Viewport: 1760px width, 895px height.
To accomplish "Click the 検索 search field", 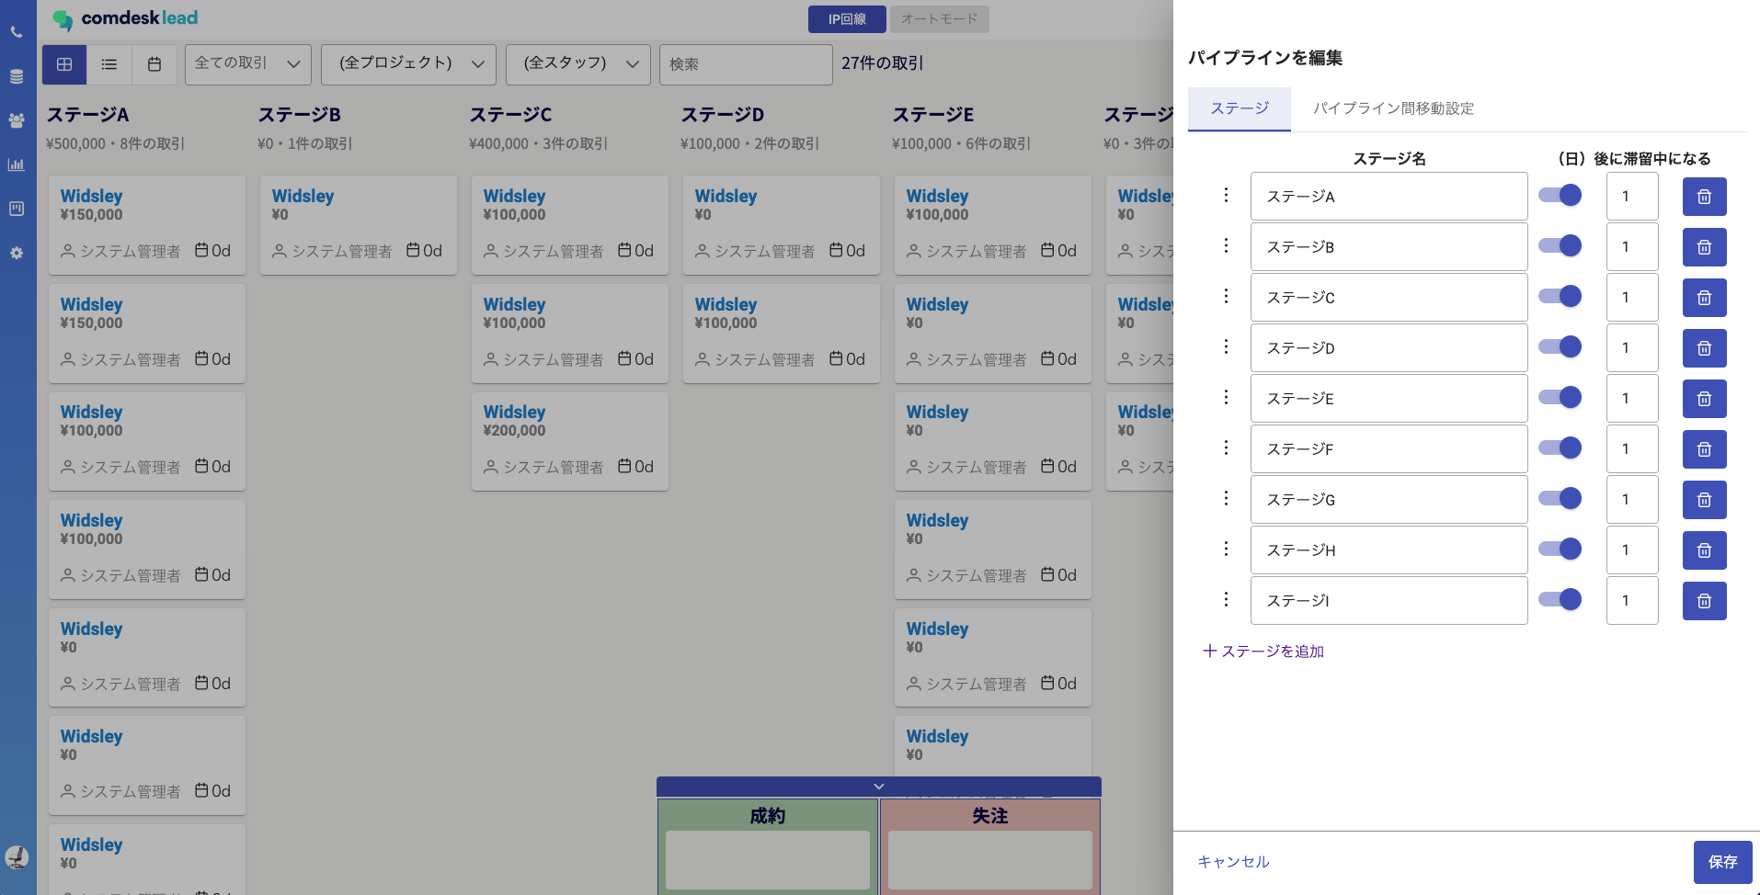I will [746, 64].
